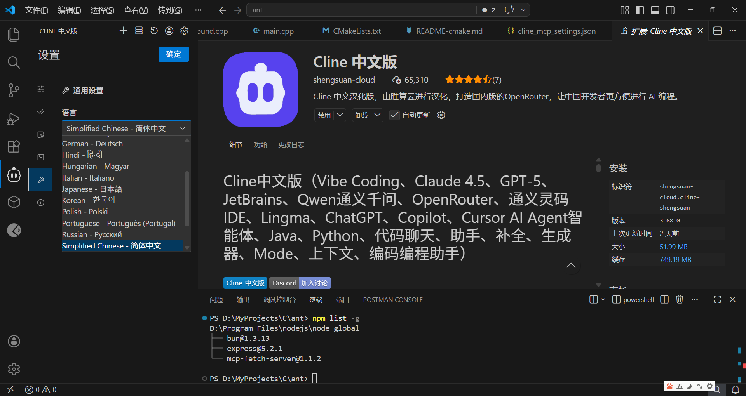The image size is (746, 396).
Task: Open the shengsuan-cloud publisher link
Action: pyautogui.click(x=344, y=80)
